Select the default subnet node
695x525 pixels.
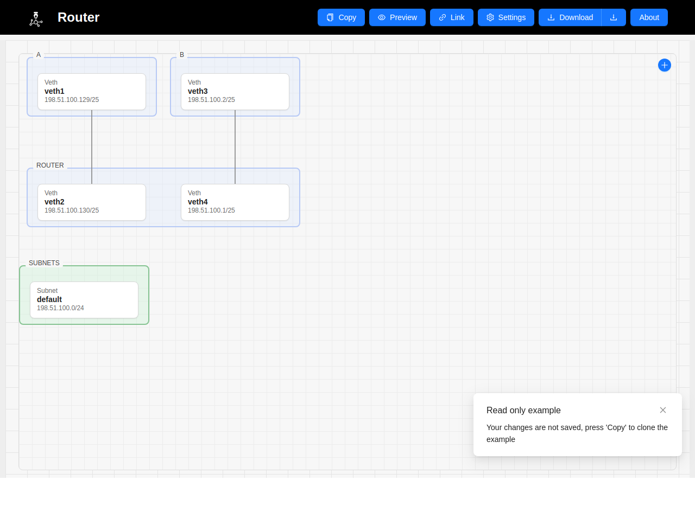84,300
